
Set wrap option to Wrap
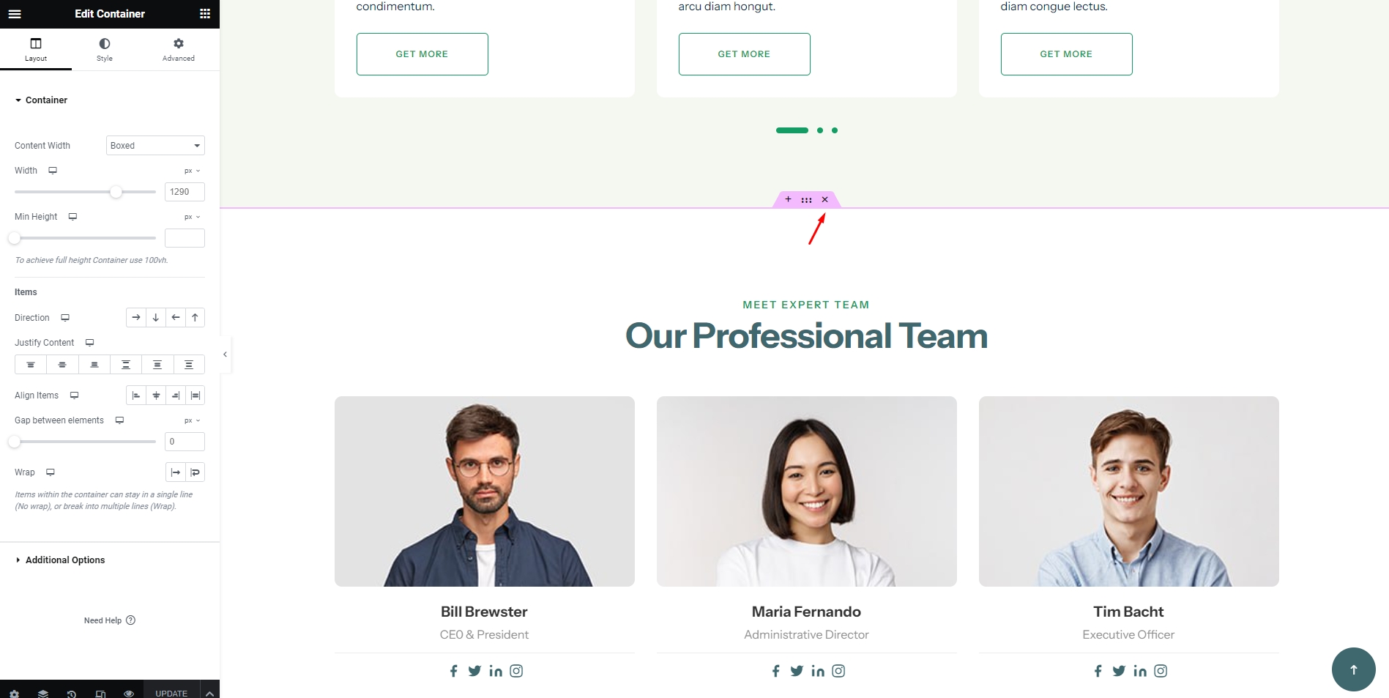click(195, 472)
